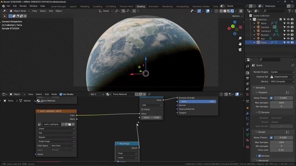The height and width of the screenshot is (166, 296).
Task: Click Terra Material name field
Action: click(x=123, y=94)
